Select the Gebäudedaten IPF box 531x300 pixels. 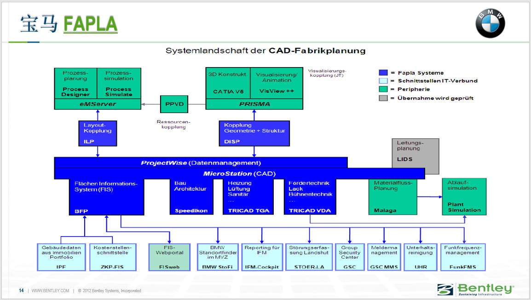pos(61,257)
